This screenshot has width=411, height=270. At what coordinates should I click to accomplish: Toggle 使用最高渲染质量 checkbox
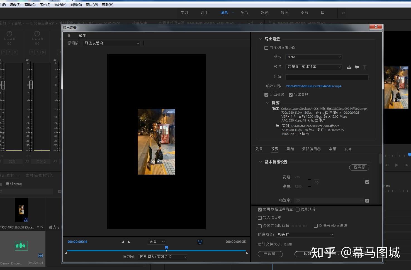coord(260,210)
